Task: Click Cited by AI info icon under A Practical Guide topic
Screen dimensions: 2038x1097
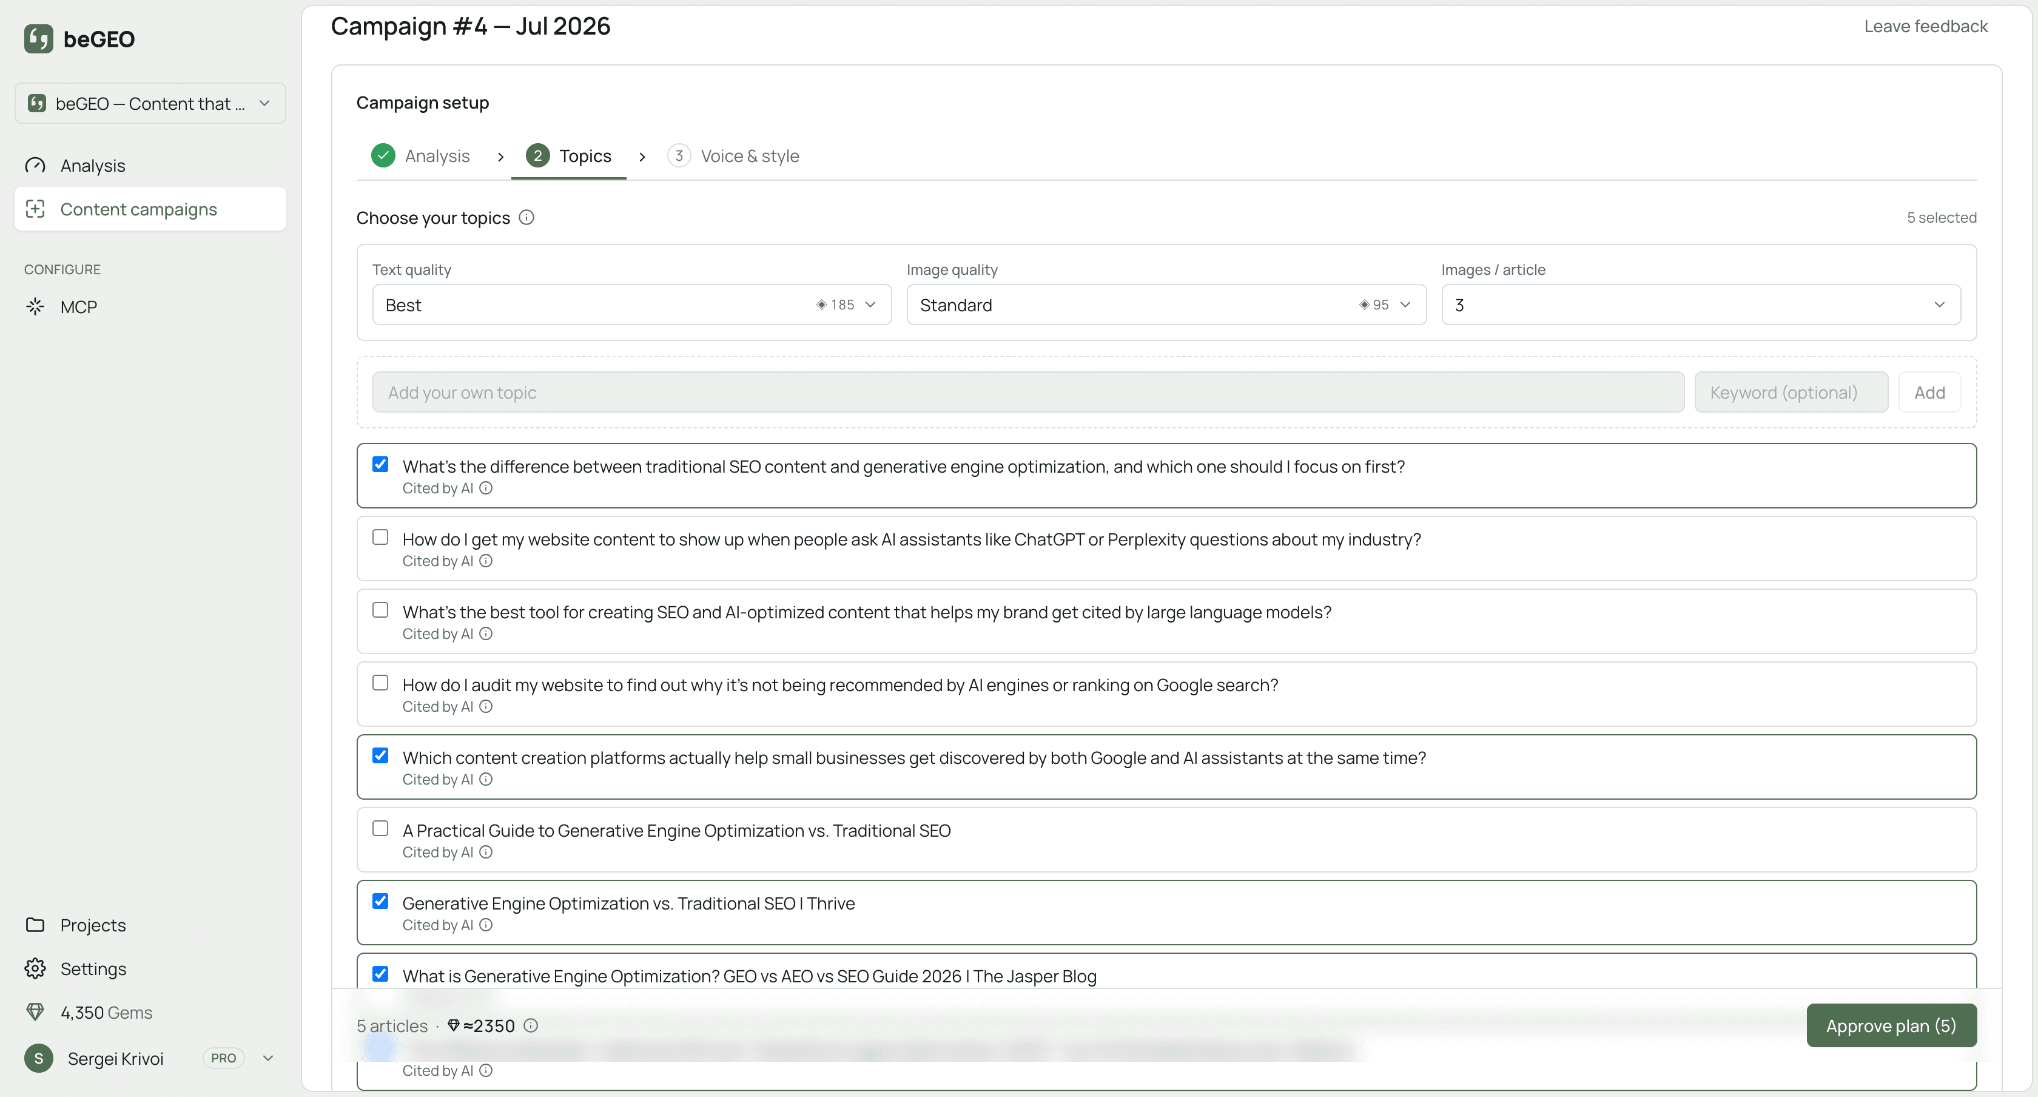Action: coord(486,852)
